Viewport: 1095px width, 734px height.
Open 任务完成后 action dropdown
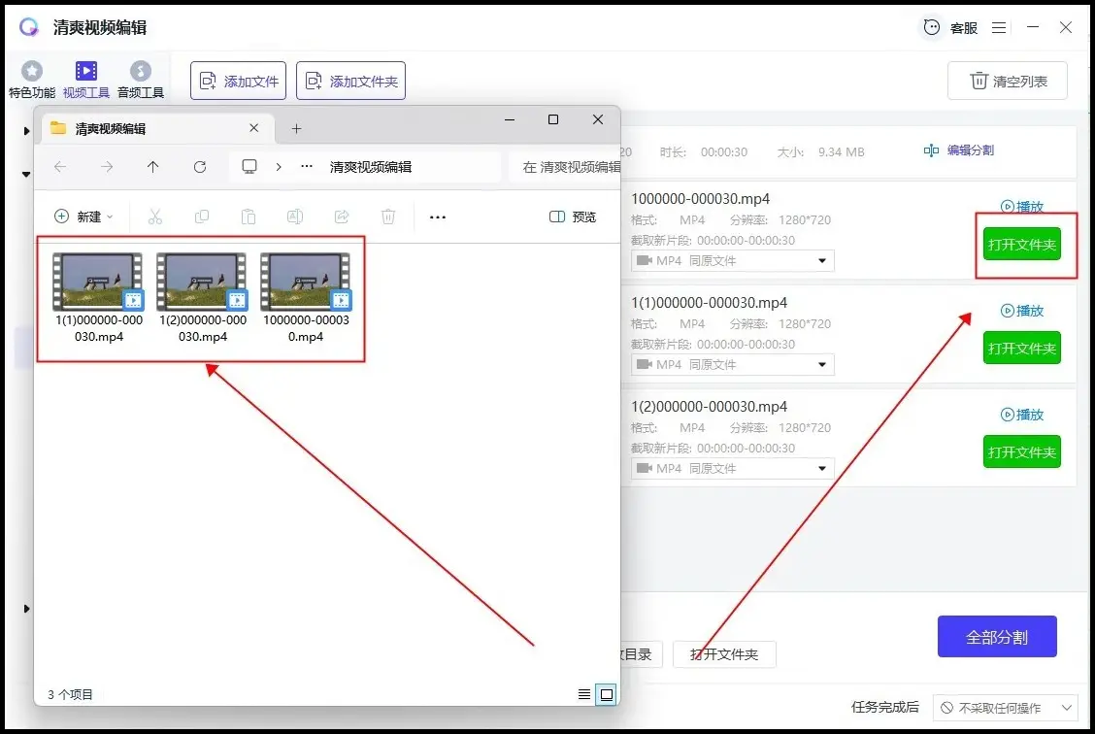click(x=1005, y=708)
